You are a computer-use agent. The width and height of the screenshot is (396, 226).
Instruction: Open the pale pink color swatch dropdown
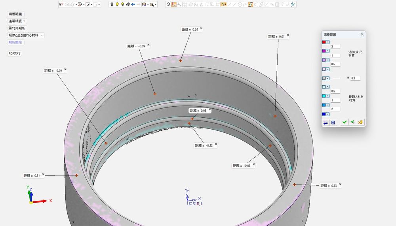point(327,69)
